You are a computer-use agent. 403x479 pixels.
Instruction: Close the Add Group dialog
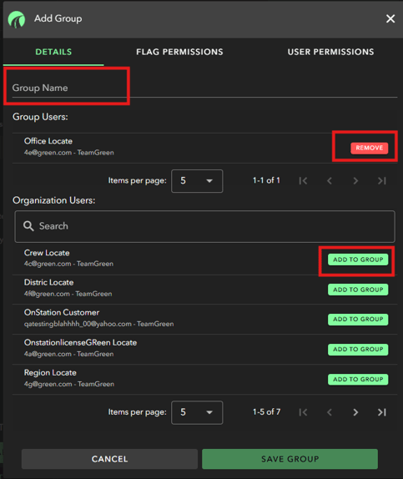click(390, 18)
